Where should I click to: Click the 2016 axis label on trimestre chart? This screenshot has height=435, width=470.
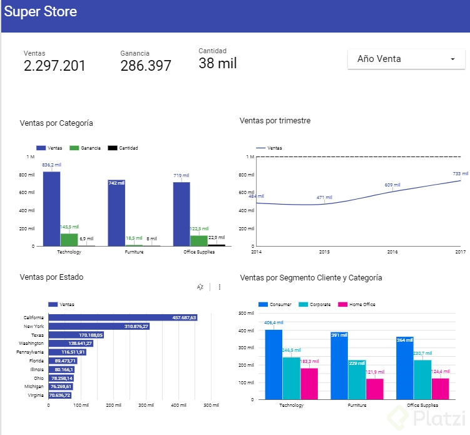coord(392,252)
